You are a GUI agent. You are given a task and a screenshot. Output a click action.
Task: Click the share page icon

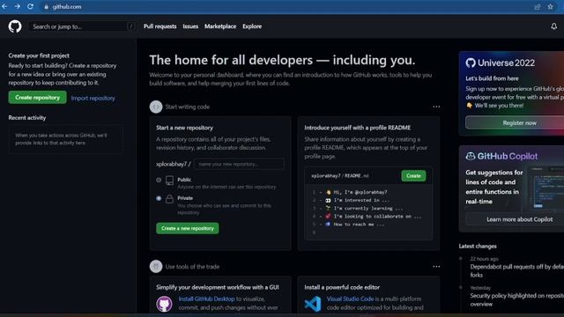coord(538,7)
